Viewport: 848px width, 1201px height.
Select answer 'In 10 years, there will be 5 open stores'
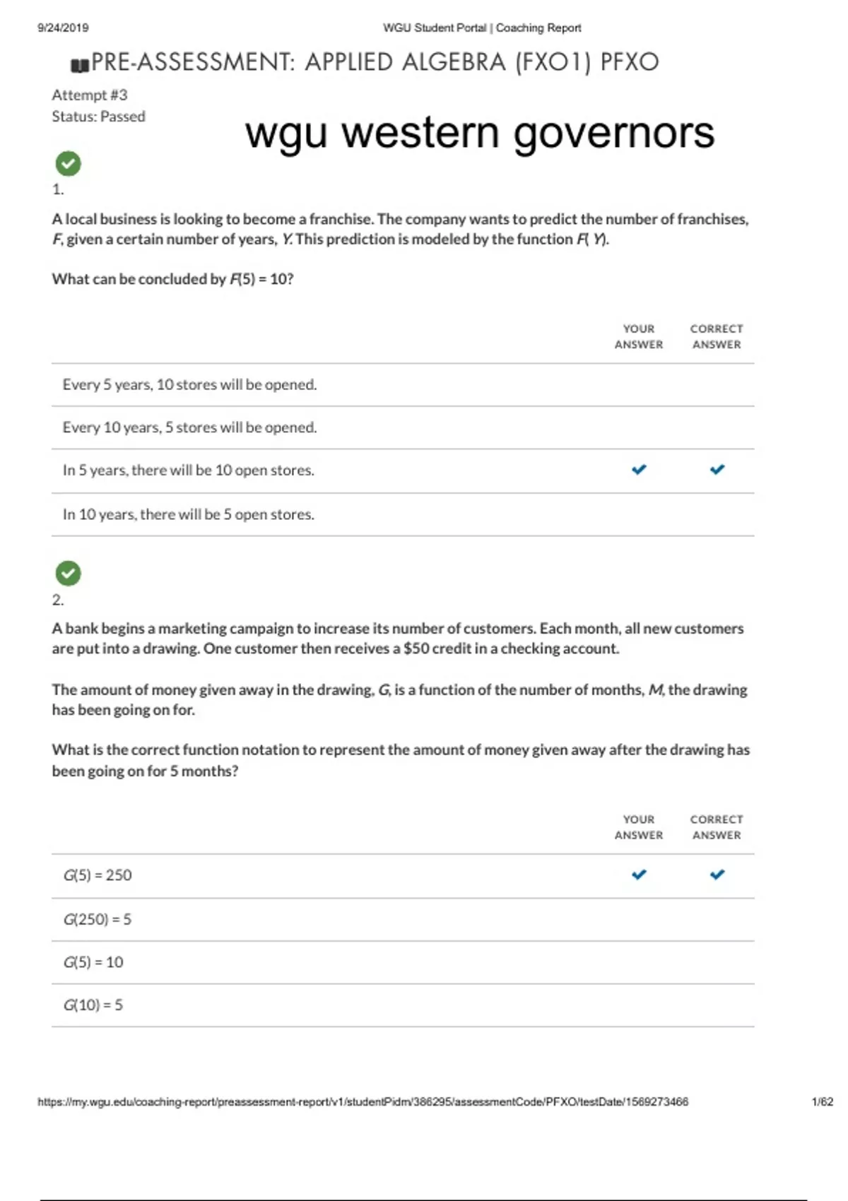click(x=188, y=514)
